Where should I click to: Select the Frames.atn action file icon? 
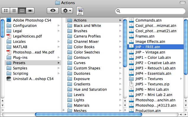131,36
